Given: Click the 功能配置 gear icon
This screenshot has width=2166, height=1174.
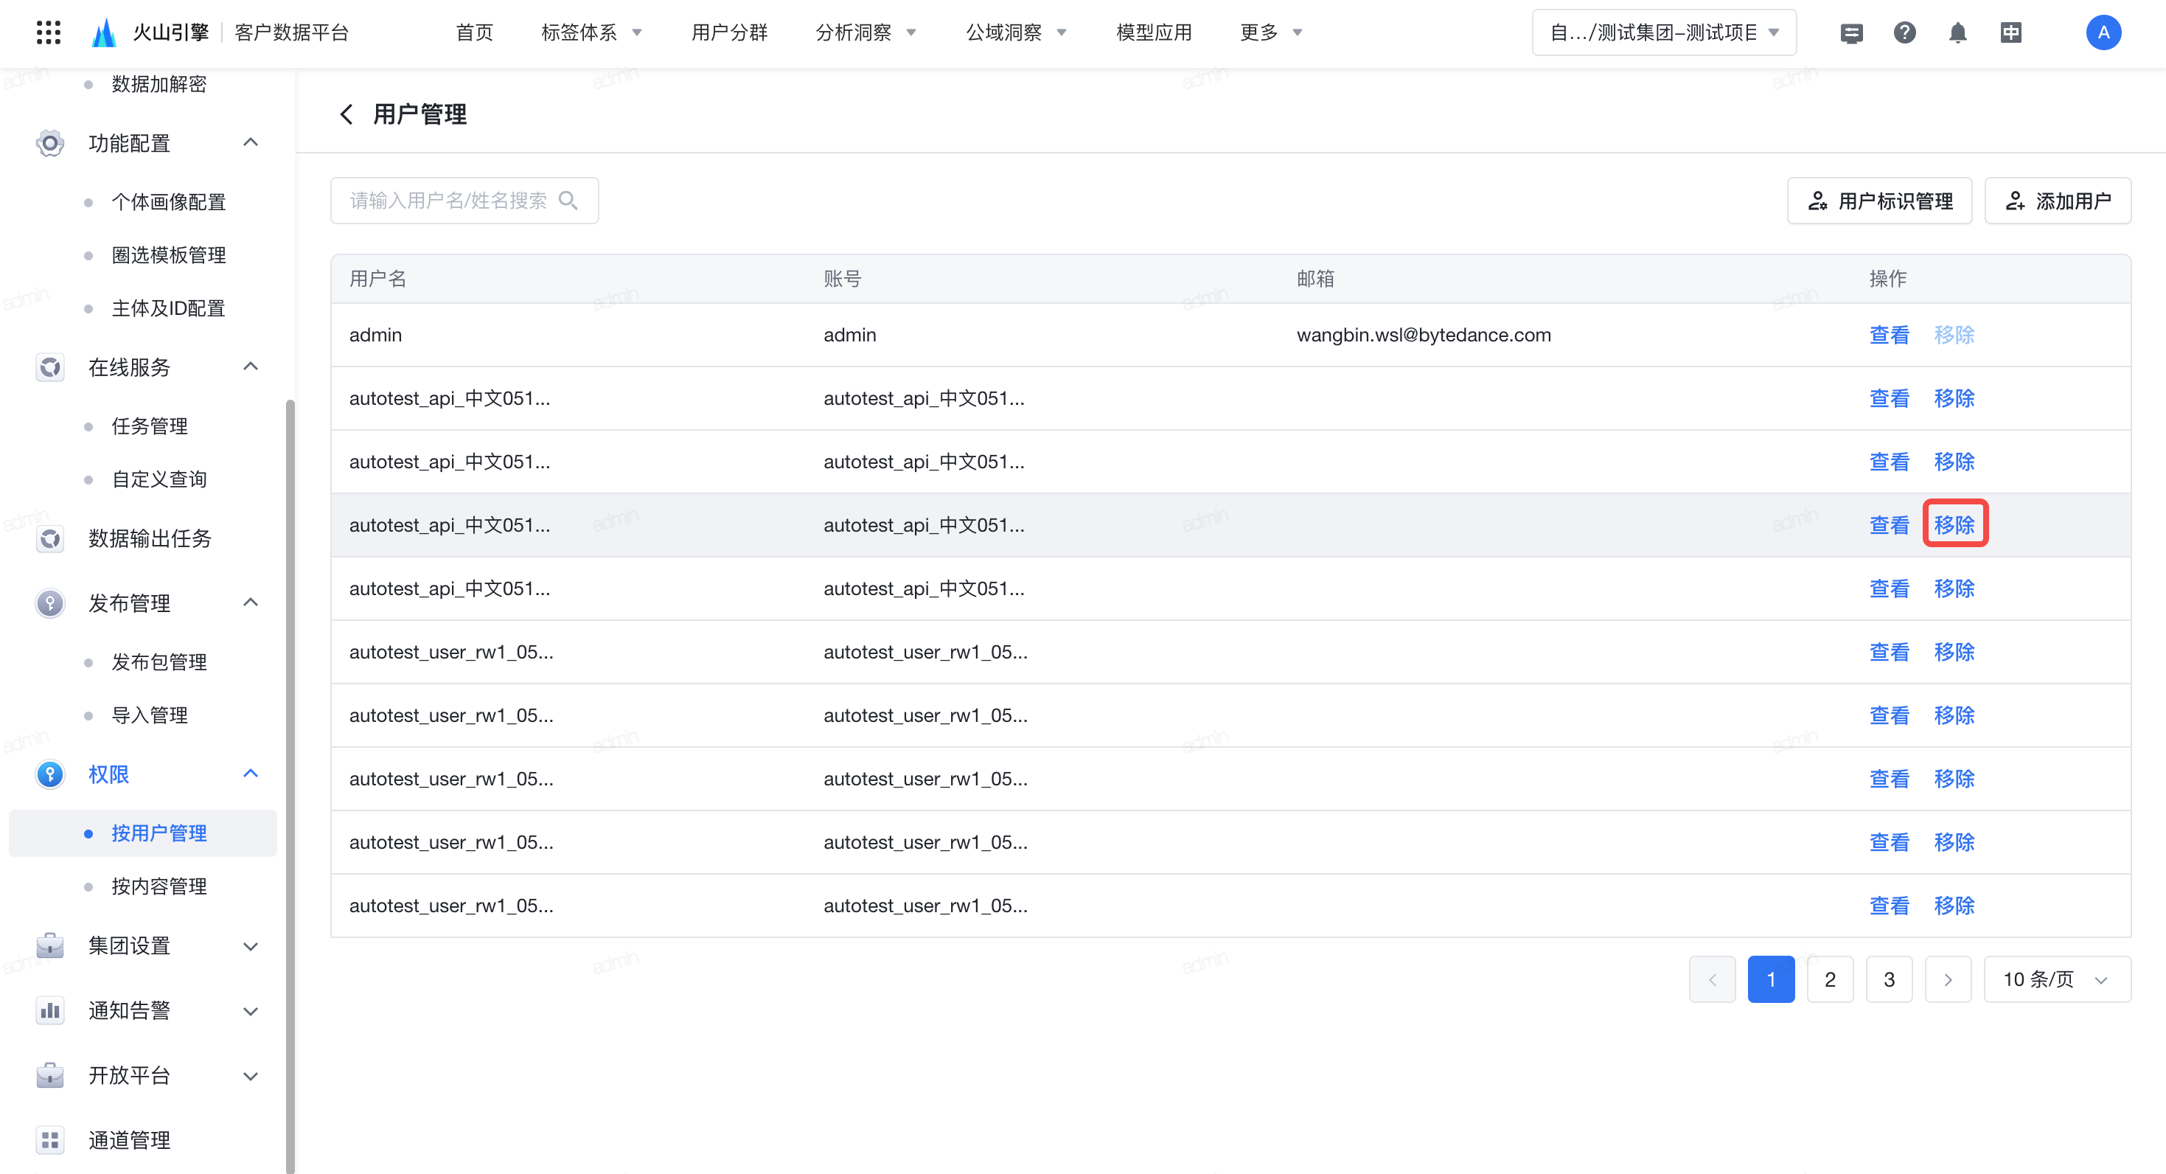Looking at the screenshot, I should [50, 143].
